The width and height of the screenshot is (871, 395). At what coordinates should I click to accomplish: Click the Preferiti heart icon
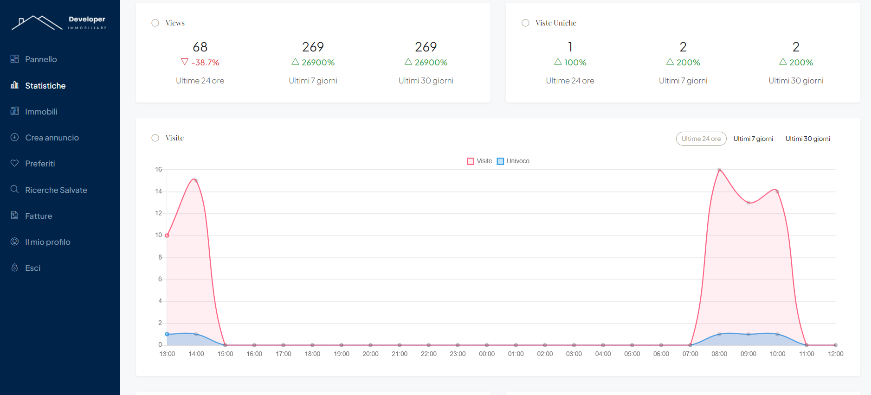[14, 163]
